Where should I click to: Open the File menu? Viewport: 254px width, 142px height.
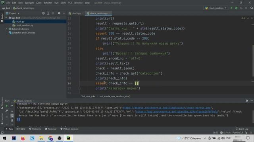pyautogui.click(x=8, y=3)
